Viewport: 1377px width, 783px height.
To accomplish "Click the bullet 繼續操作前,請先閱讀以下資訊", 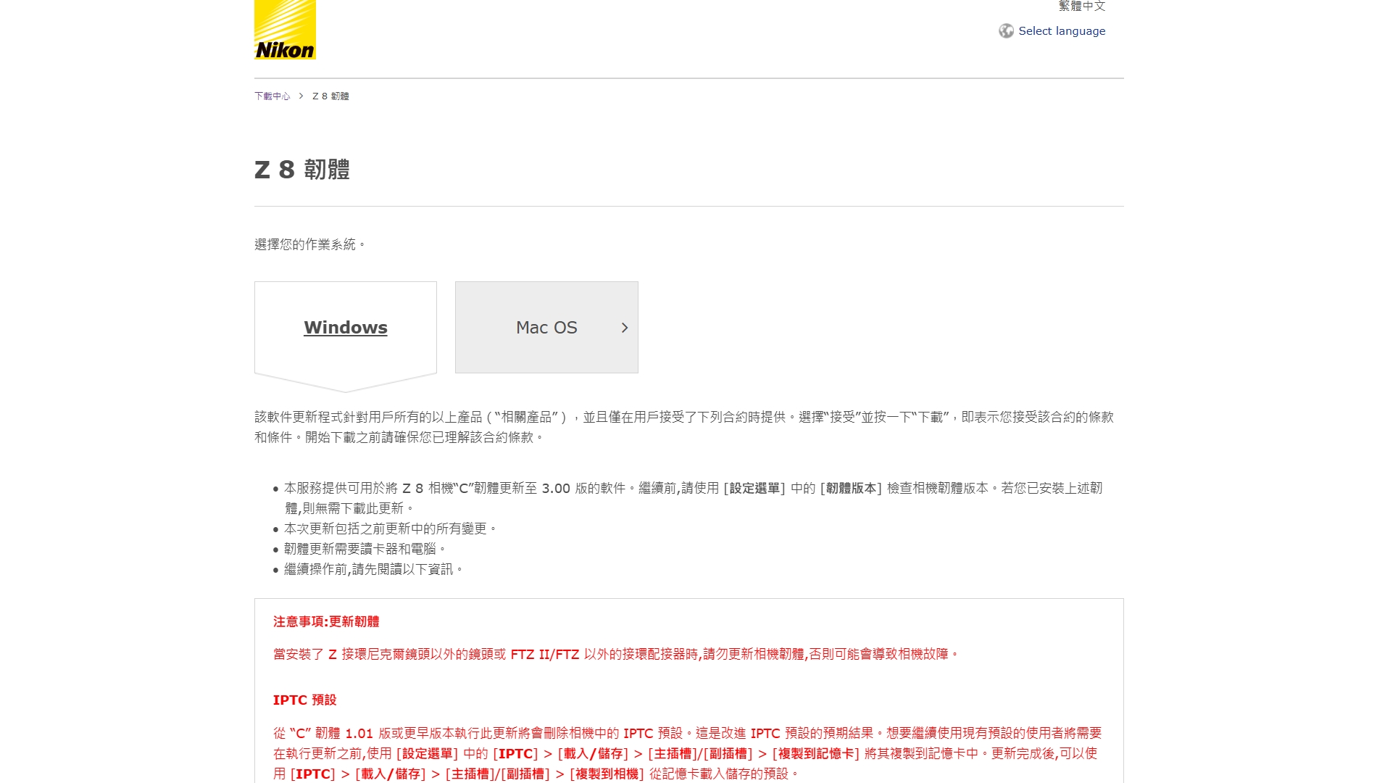I will tap(373, 570).
